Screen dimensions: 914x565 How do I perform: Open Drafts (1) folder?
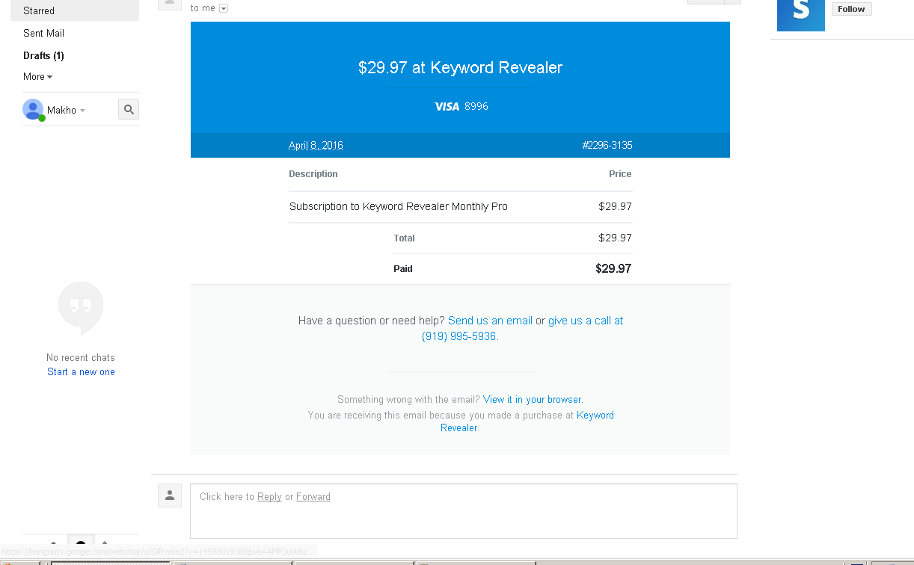point(43,55)
